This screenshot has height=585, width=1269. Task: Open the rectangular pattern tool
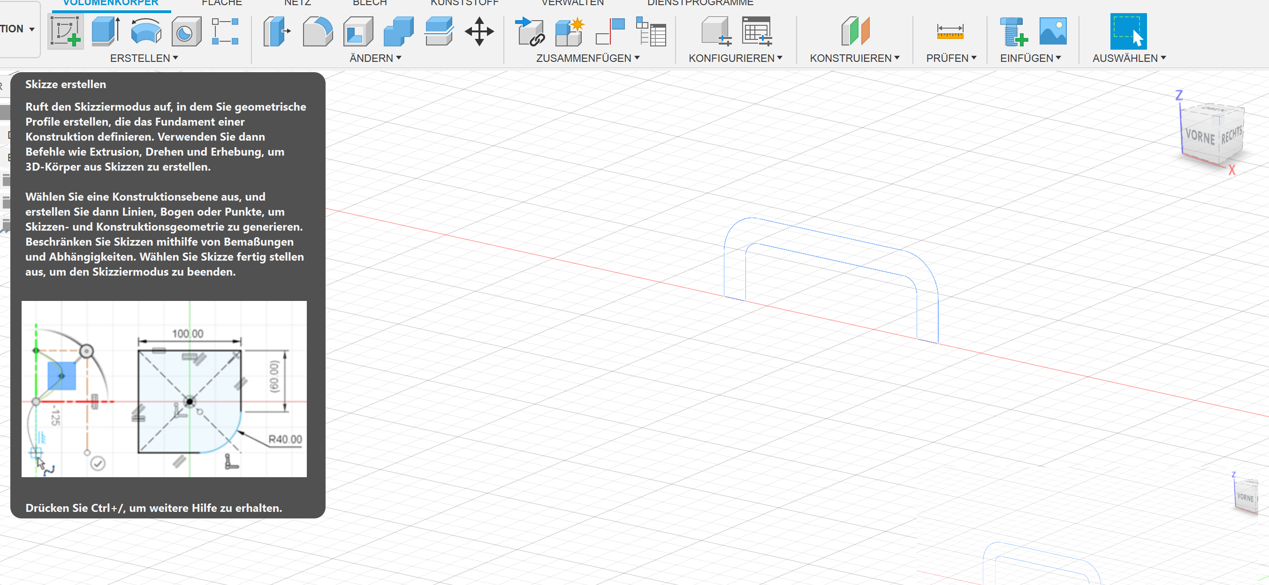[225, 31]
